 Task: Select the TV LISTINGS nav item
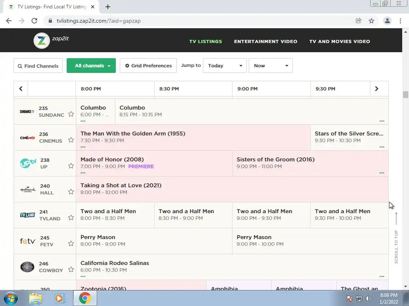pos(206,41)
